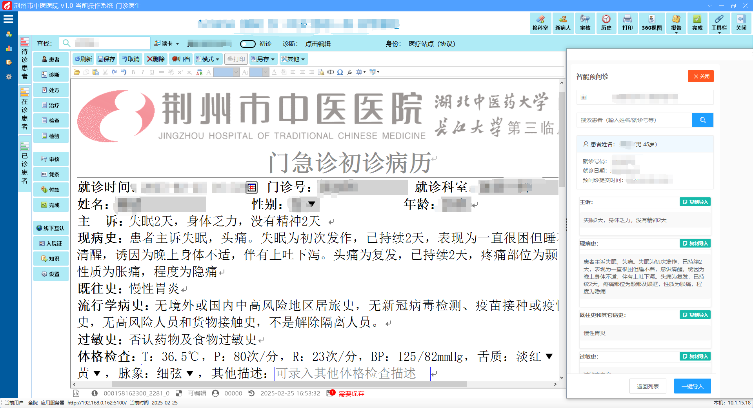This screenshot has width=753, height=408.
Task: Click the 归档 archive button
Action: (181, 59)
